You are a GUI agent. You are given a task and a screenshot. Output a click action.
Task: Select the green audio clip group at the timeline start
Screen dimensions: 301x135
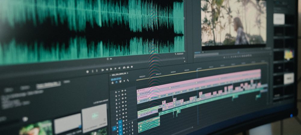click(149, 124)
